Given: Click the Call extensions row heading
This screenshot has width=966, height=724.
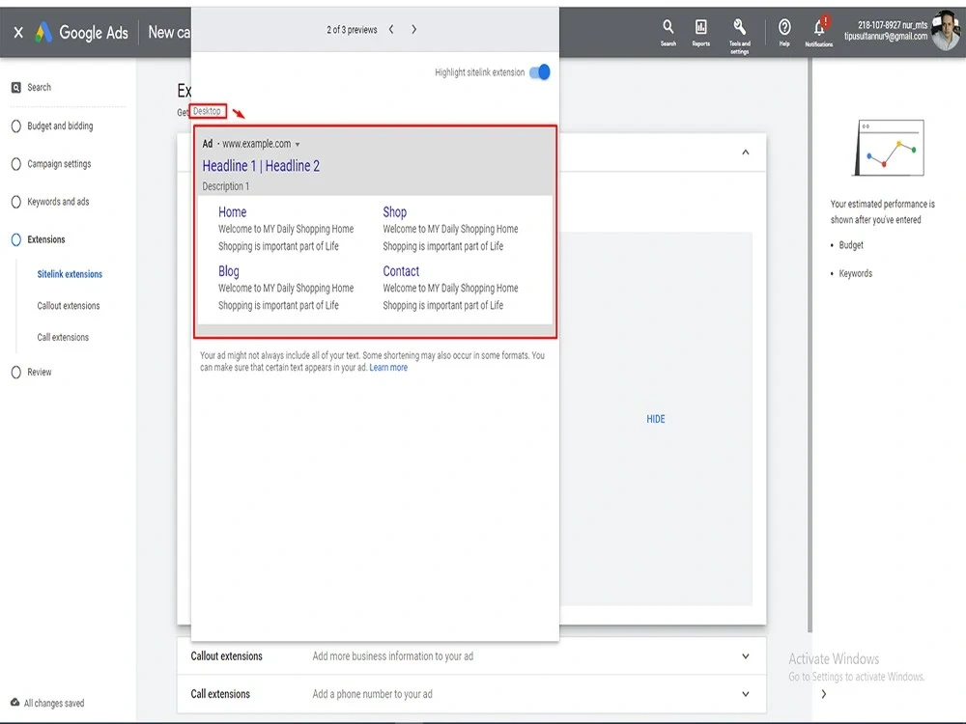Looking at the screenshot, I should [x=220, y=694].
